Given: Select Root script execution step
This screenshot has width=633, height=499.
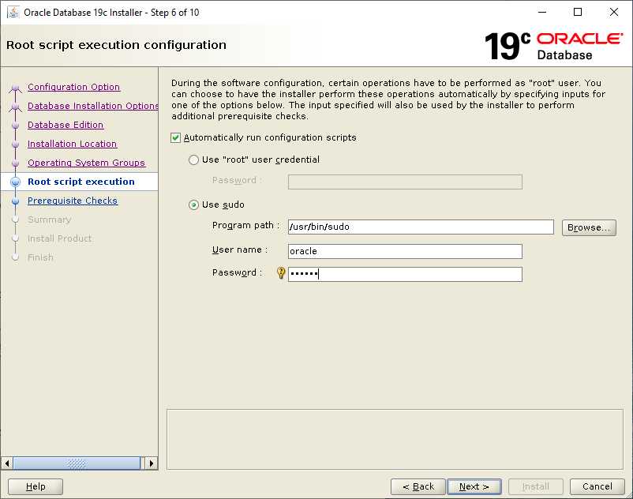Looking at the screenshot, I should [x=81, y=182].
